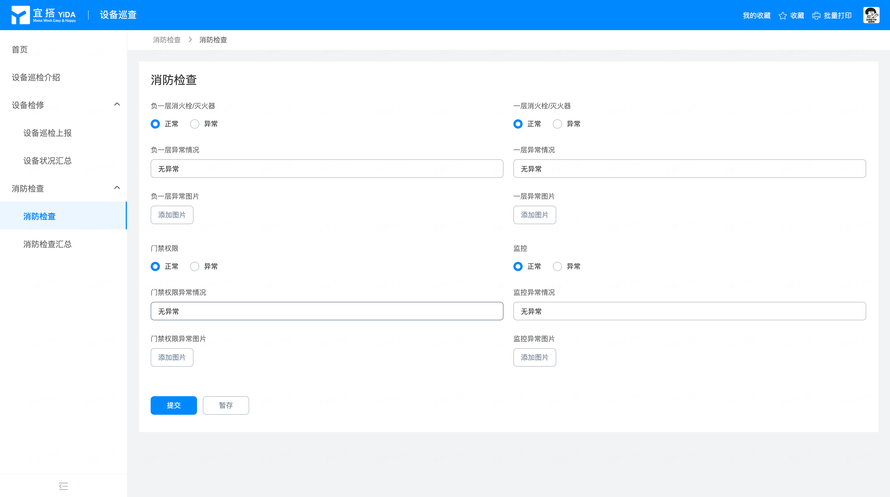Viewport: 890px width, 497px height.
Task: Collapse the sidebar with bottom icon
Action: click(63, 486)
